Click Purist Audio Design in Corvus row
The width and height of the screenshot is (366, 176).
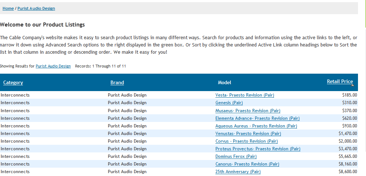[127, 142]
